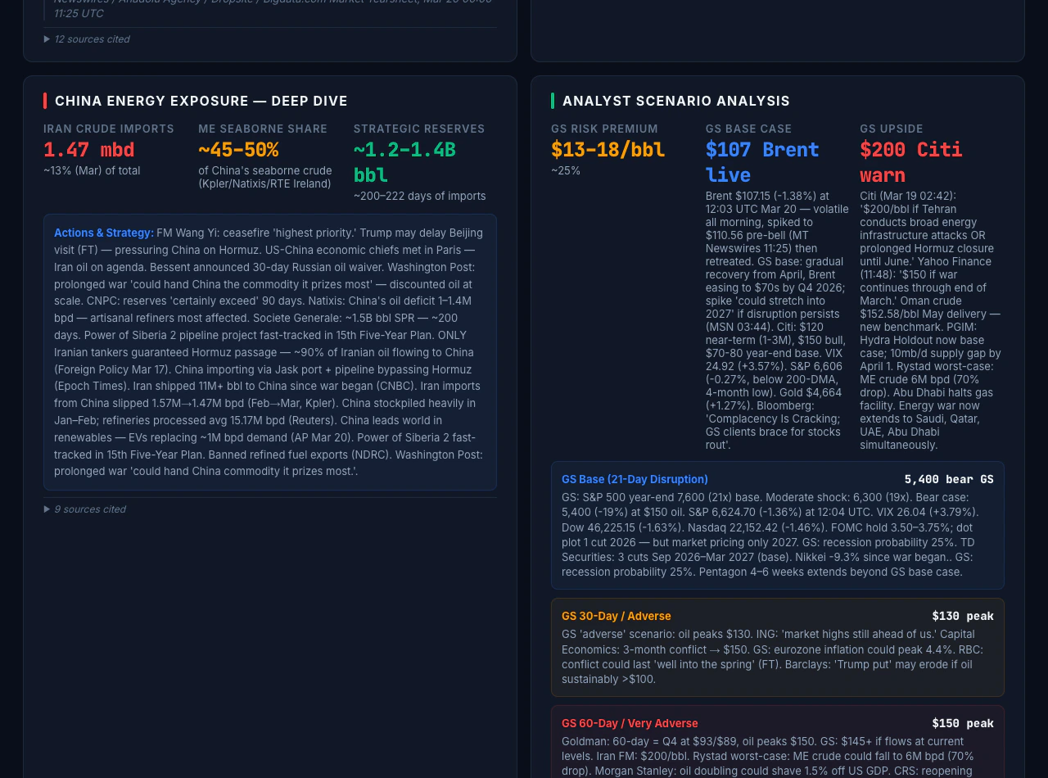Click the green accent bar beside ANALYST SCENARIO ANALYSIS
Screen dimensions: 1048x778
coord(553,100)
